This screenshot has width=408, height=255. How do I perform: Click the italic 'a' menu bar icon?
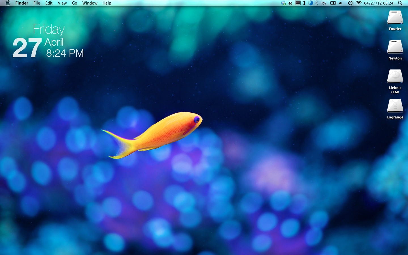tap(290, 3)
